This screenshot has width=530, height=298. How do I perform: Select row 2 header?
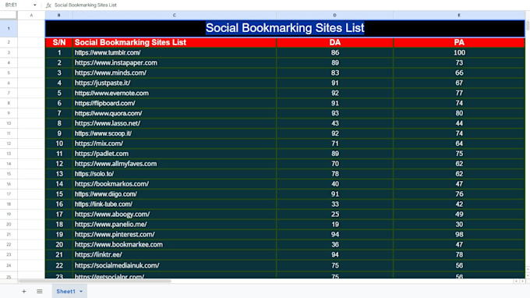(x=9, y=42)
